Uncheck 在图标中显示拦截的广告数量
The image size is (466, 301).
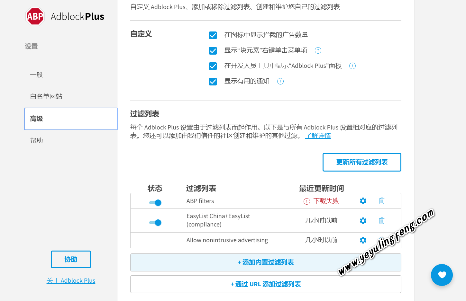213,35
